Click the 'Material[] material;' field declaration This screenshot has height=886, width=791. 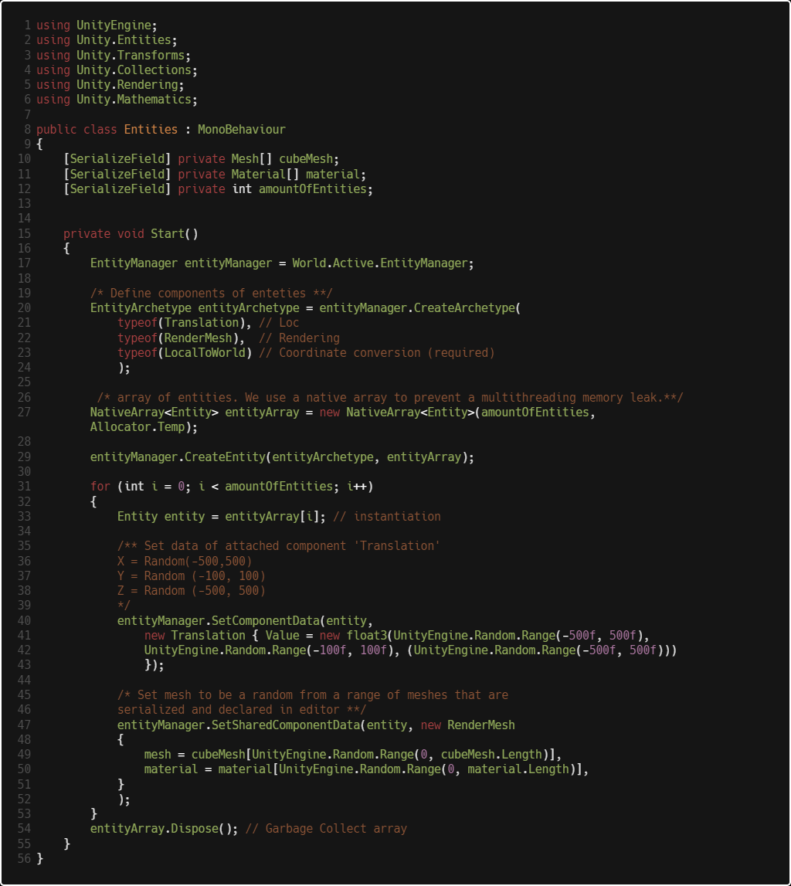[298, 174]
